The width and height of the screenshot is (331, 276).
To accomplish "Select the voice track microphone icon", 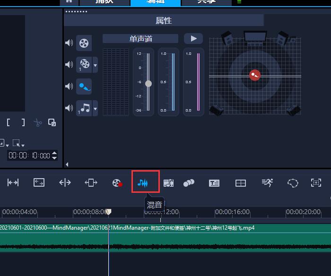I will pos(84,86).
